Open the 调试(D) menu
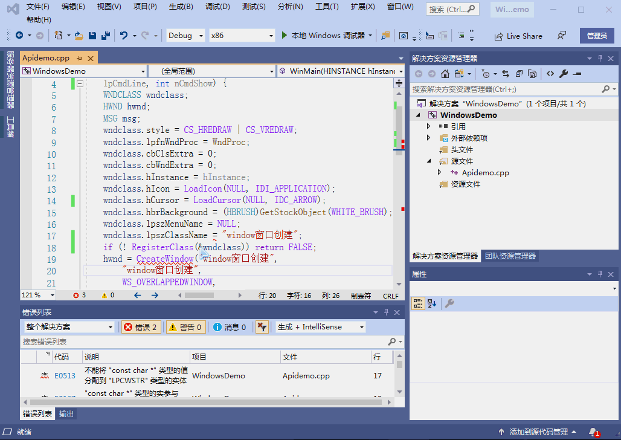Viewport: 621px width, 440px height. pyautogui.click(x=217, y=7)
